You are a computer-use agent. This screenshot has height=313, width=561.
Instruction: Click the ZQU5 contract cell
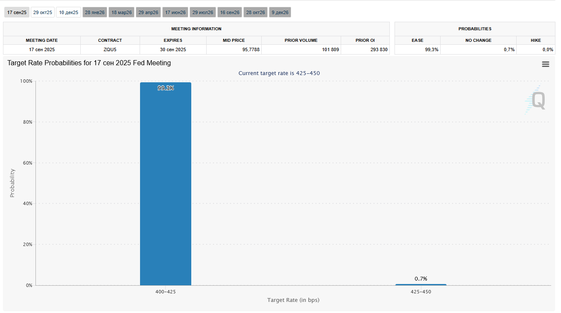pos(110,49)
